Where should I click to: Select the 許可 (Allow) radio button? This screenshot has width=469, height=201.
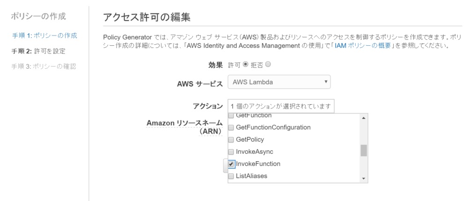click(245, 64)
